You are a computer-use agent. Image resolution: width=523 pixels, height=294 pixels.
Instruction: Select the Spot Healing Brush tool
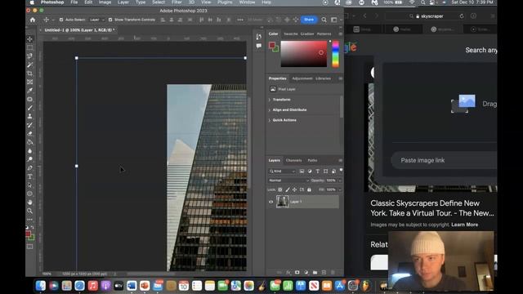pos(29,99)
